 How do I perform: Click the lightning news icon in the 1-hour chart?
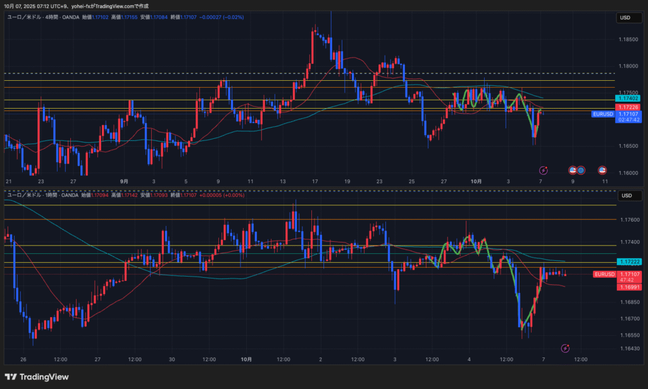tap(565, 348)
